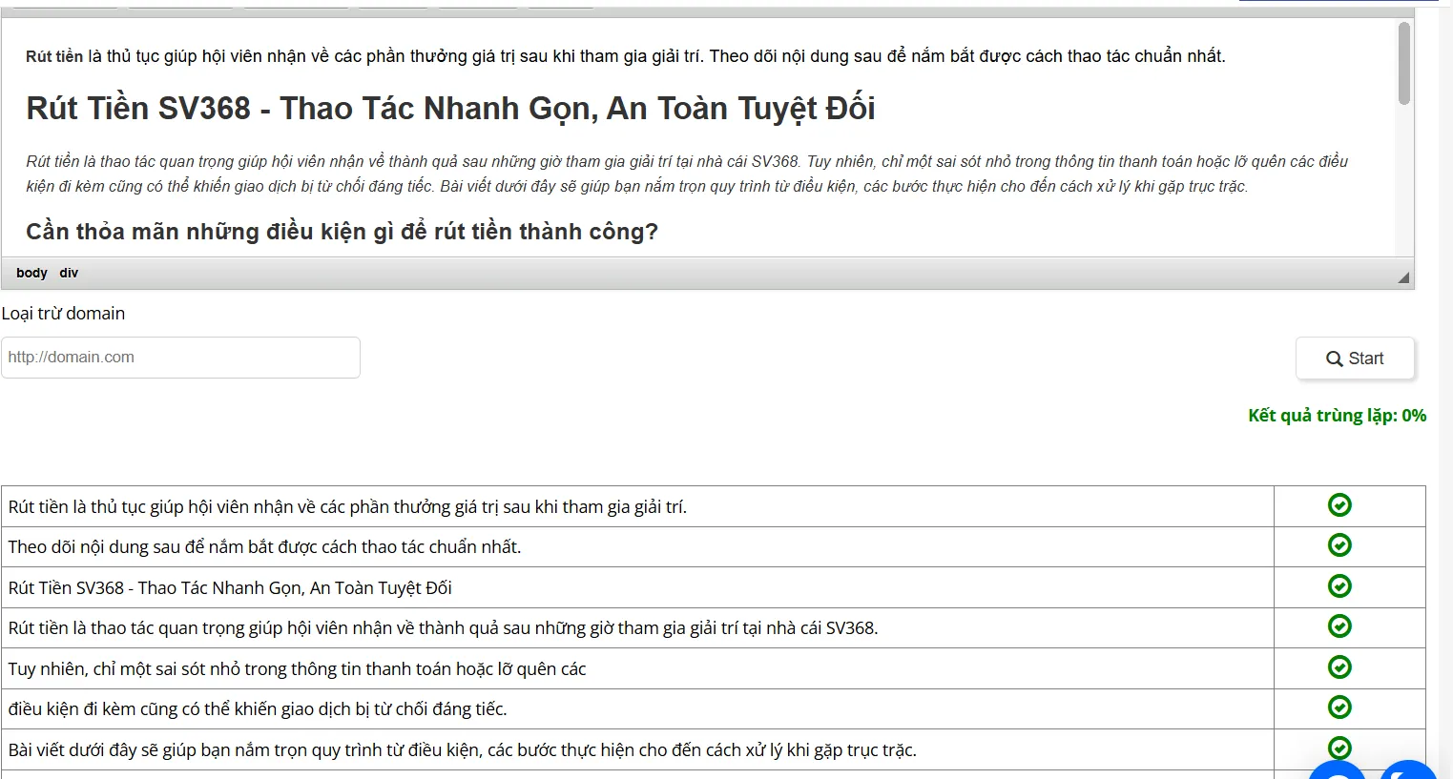Click the Start search button

[x=1355, y=359]
